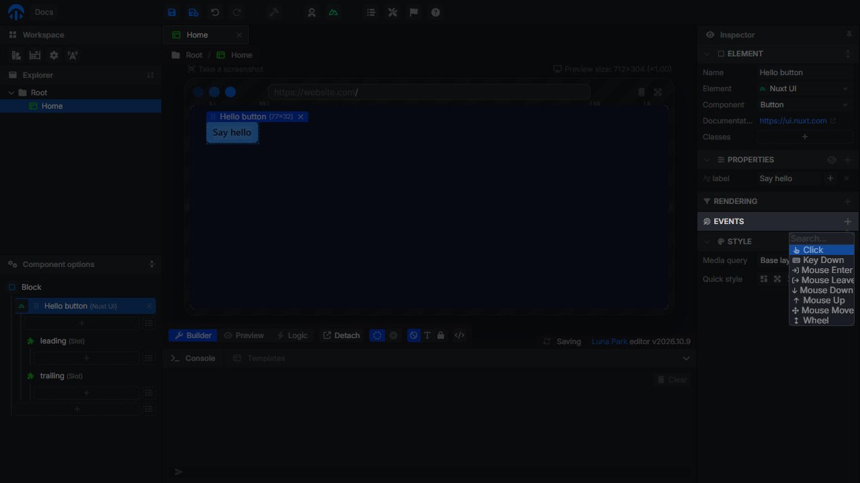Click the lock icon in builder bar
The image size is (860, 483).
(441, 335)
